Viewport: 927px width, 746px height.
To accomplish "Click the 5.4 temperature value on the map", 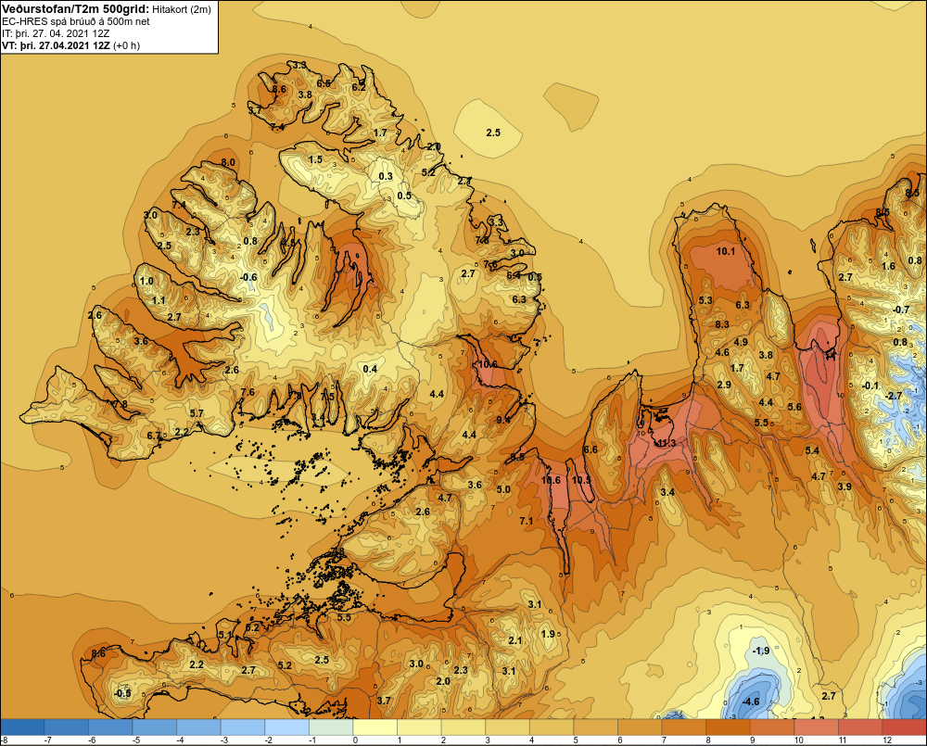I will pos(812,450).
